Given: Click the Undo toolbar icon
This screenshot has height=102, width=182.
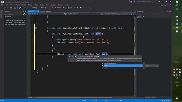Looking at the screenshot, I should click(x=24, y=8).
